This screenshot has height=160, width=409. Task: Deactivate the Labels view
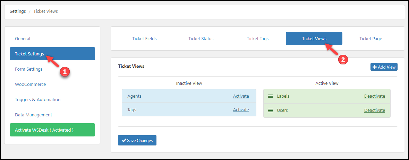374,96
